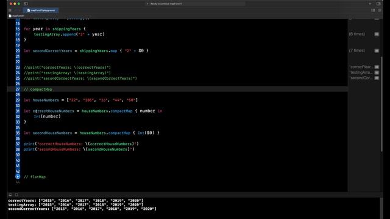This screenshot has width=390, height=219.
Task: Click the second debug bar icon
Action: pyautogui.click(x=16, y=195)
